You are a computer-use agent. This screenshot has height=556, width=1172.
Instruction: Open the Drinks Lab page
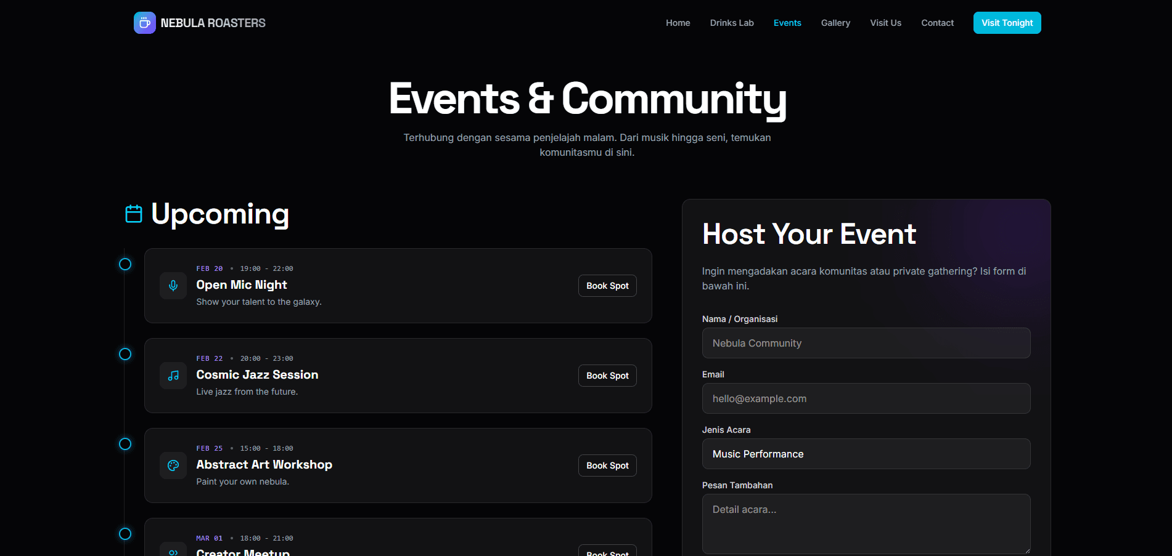click(731, 23)
